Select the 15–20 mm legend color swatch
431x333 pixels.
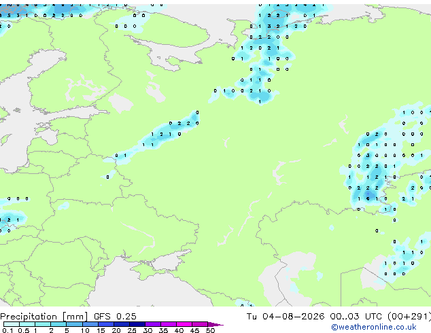pos(105,324)
